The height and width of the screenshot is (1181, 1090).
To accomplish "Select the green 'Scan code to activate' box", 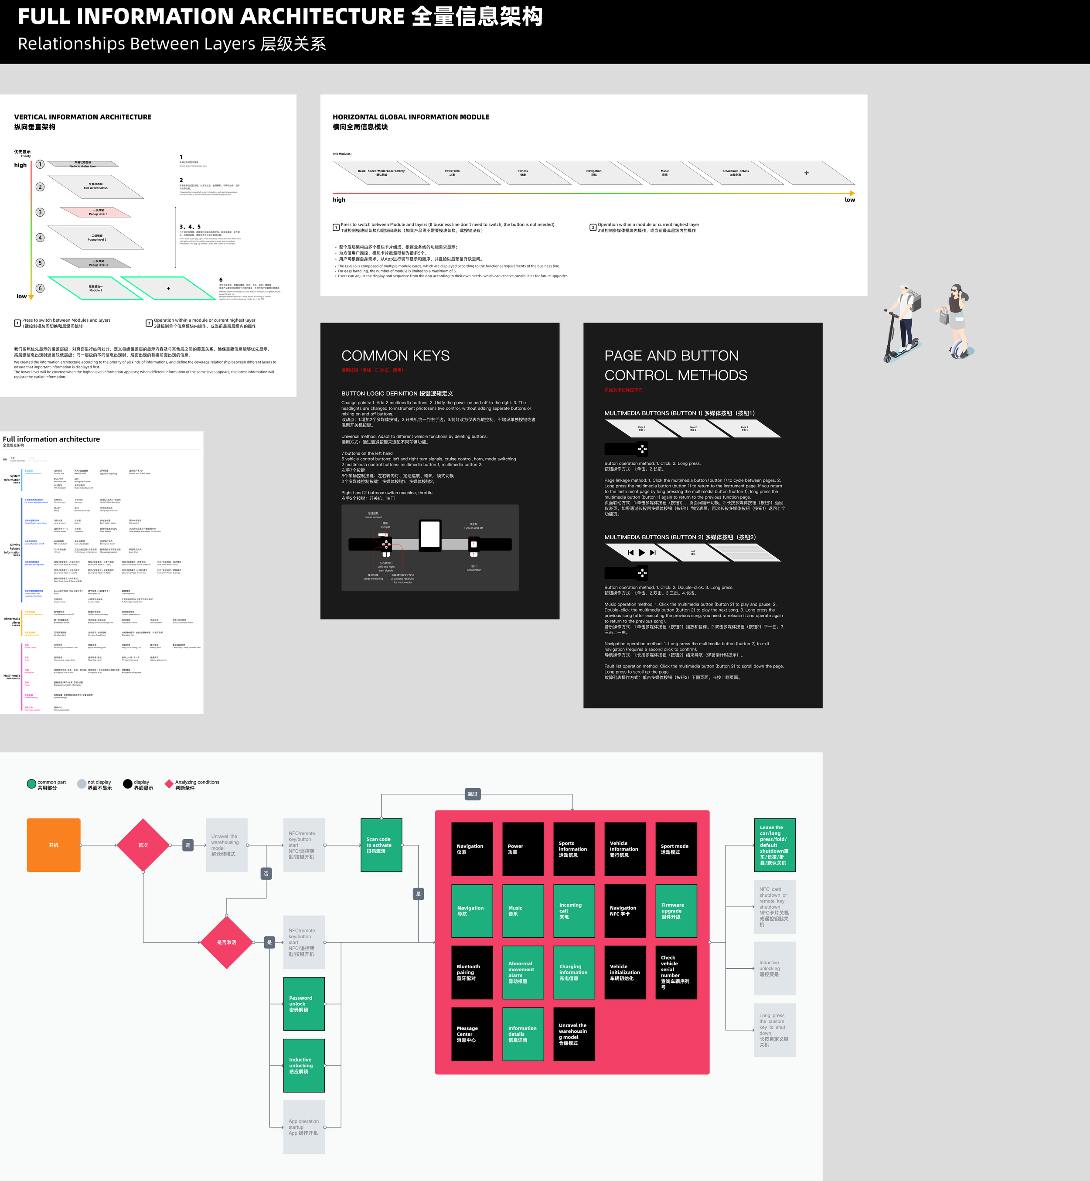I will click(x=381, y=845).
